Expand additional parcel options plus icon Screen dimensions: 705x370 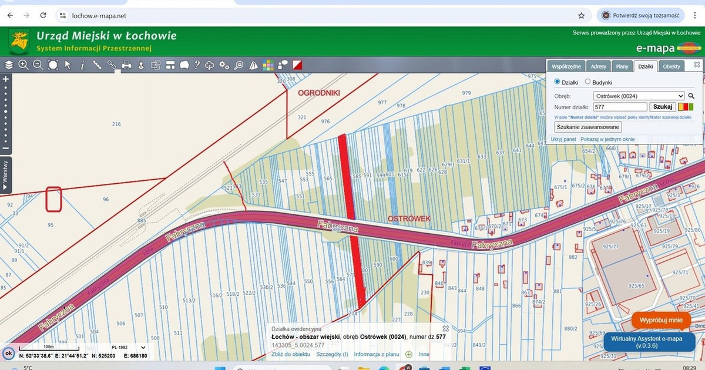409,354
